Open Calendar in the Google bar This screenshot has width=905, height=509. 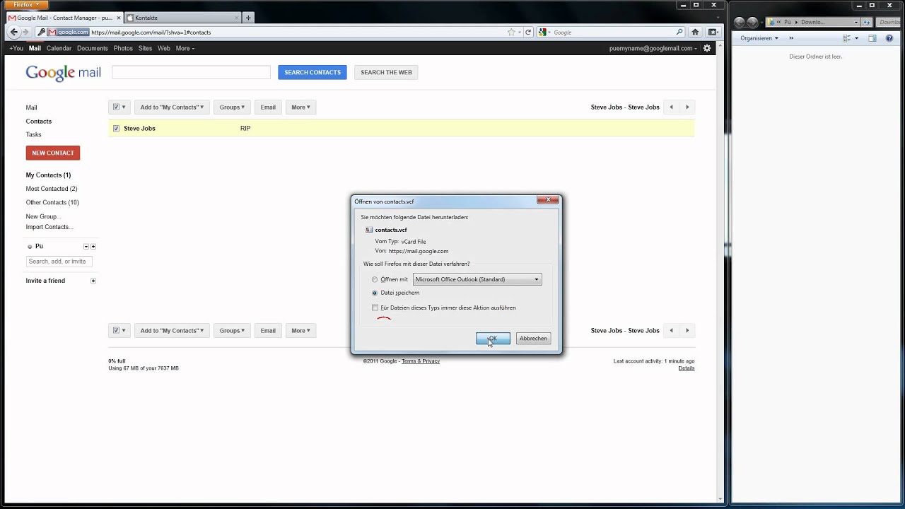tap(59, 48)
